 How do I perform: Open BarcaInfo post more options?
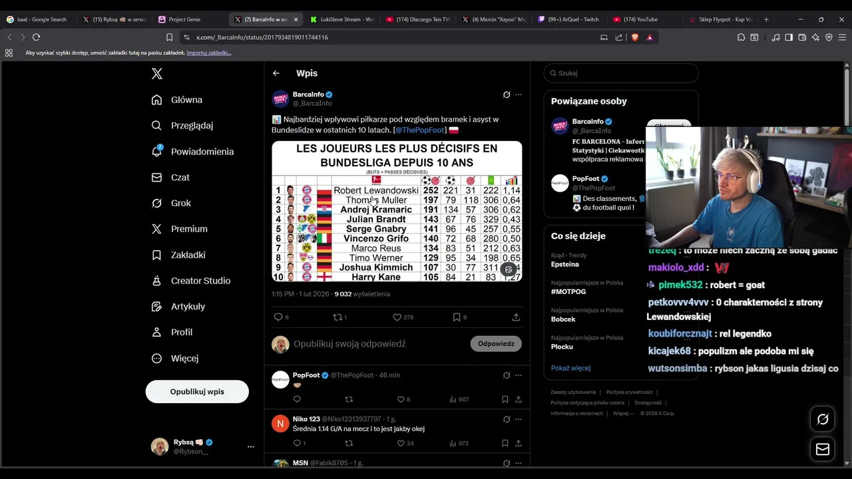click(x=519, y=94)
